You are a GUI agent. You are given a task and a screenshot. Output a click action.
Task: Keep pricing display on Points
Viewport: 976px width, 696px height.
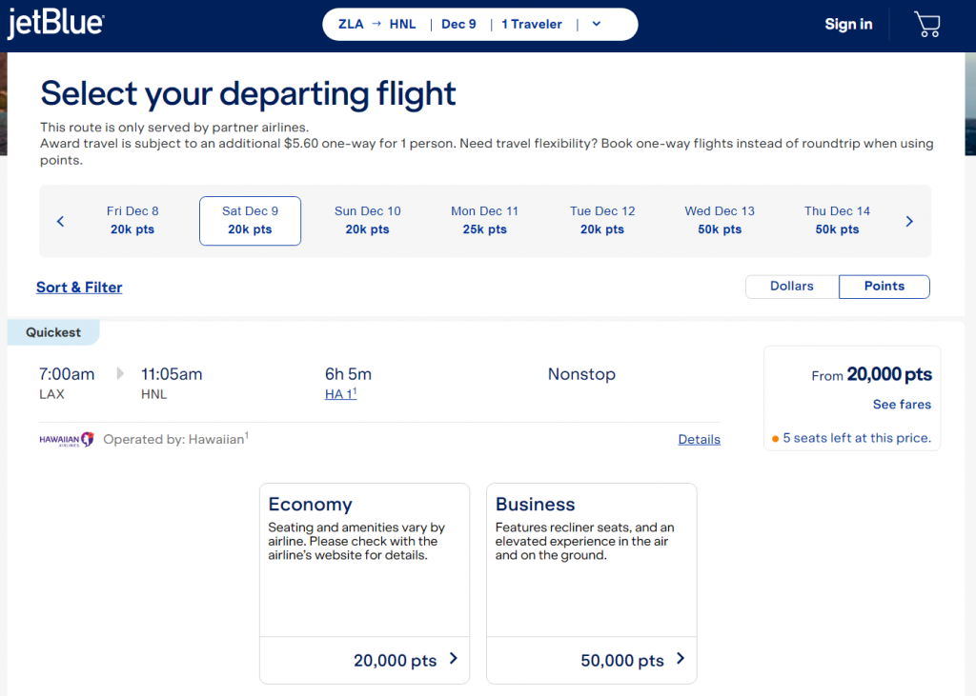click(884, 286)
